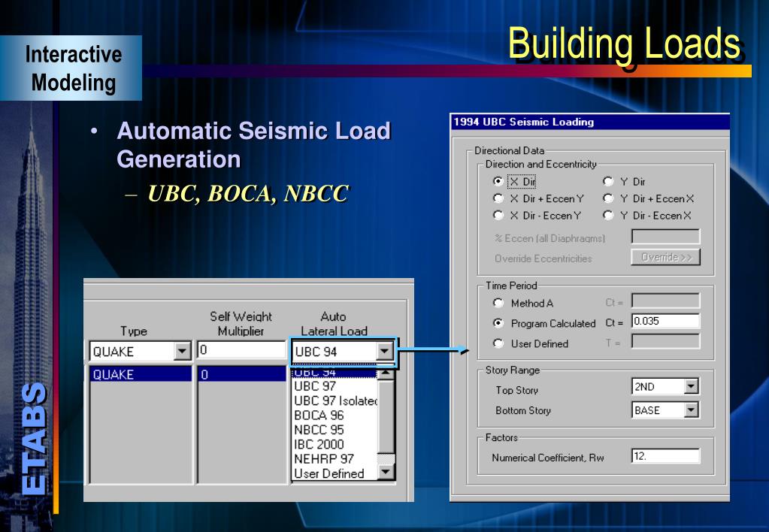Click the vertical ETABS logo text

click(x=35, y=438)
